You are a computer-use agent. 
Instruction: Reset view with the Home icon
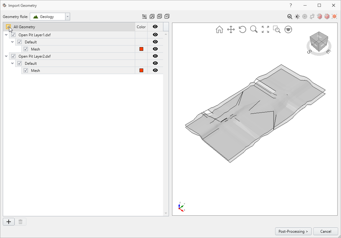[219, 29]
